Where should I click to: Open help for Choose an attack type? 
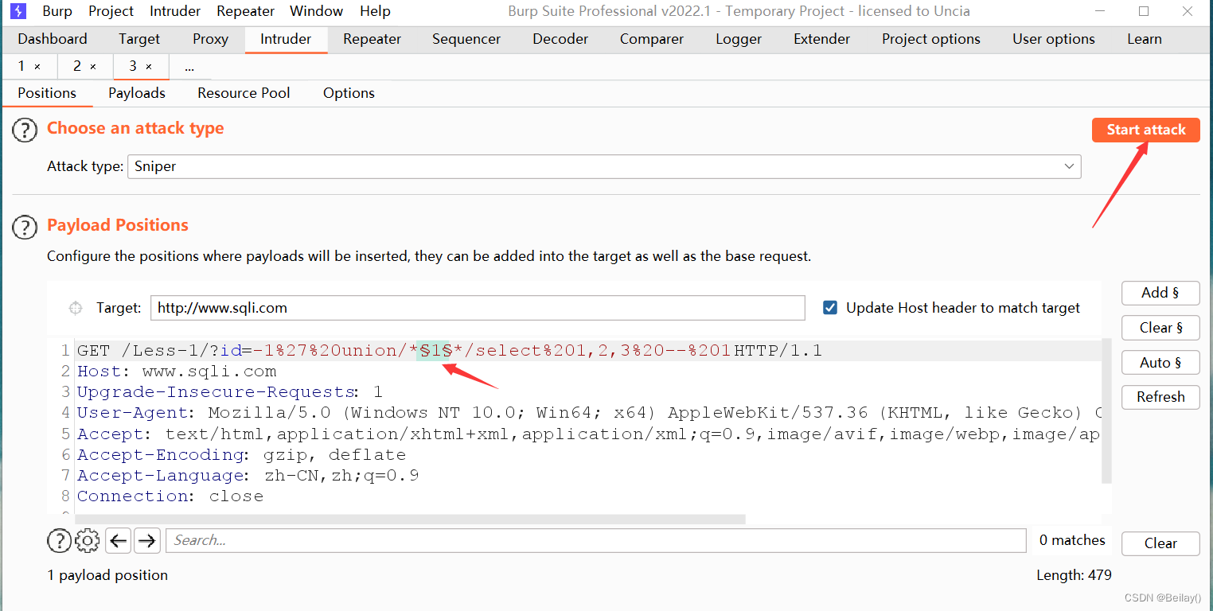(25, 130)
